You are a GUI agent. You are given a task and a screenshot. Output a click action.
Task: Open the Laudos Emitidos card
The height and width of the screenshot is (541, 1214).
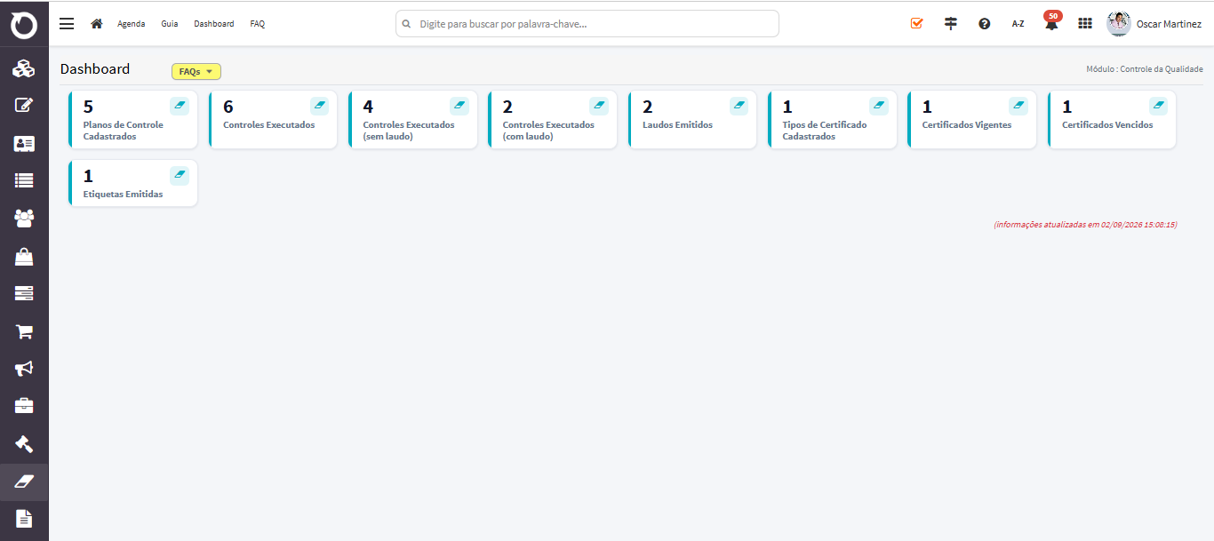(692, 120)
